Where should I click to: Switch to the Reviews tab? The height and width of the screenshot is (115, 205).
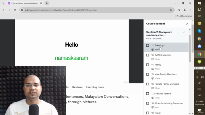click(77, 87)
